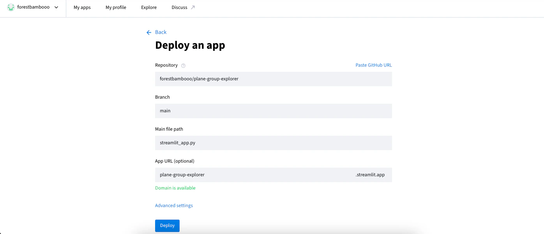Screen dimensions: 544x234
Task: Click the 'Domain is available' message
Action: (175, 188)
